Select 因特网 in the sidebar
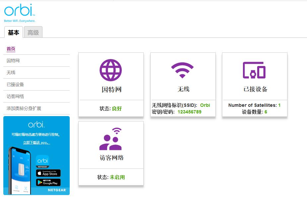This screenshot has height=205, width=307. [13, 61]
